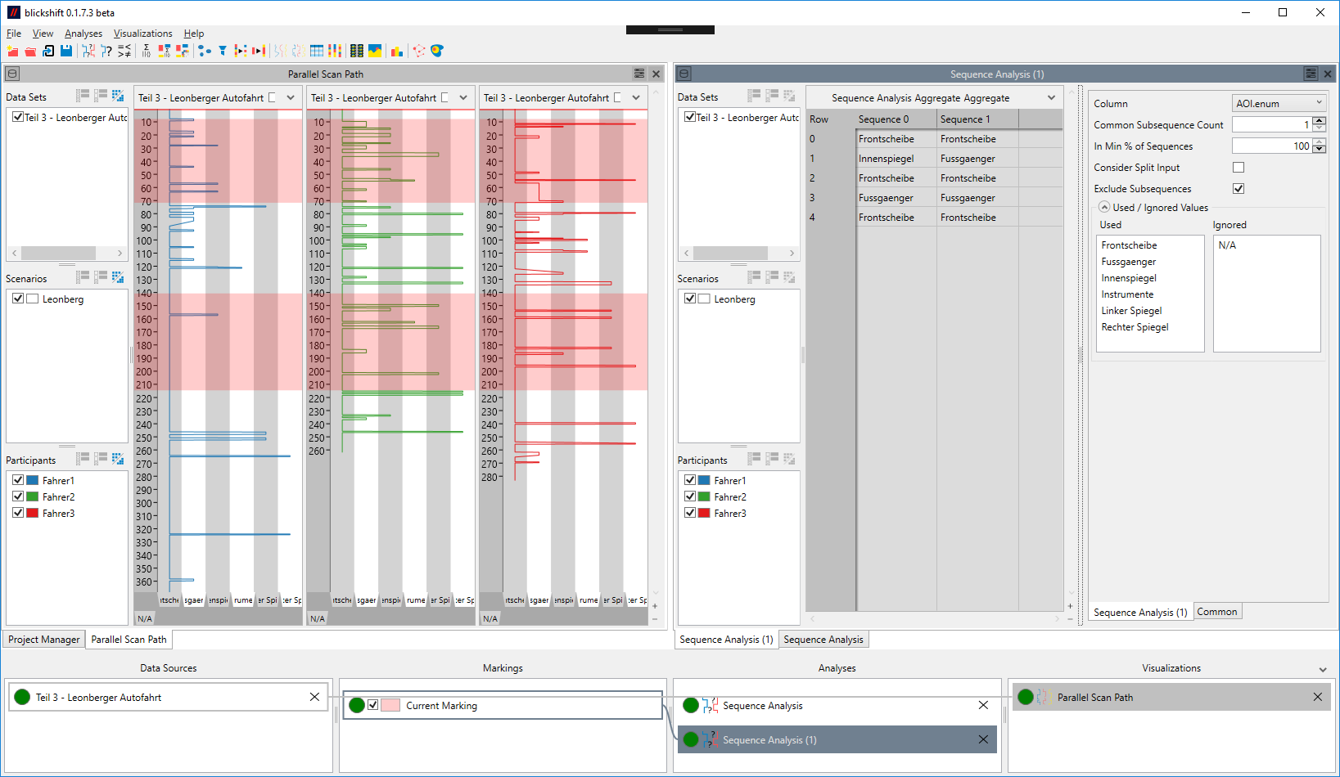Click the bar chart visualization icon
1340x777 pixels.
[397, 52]
